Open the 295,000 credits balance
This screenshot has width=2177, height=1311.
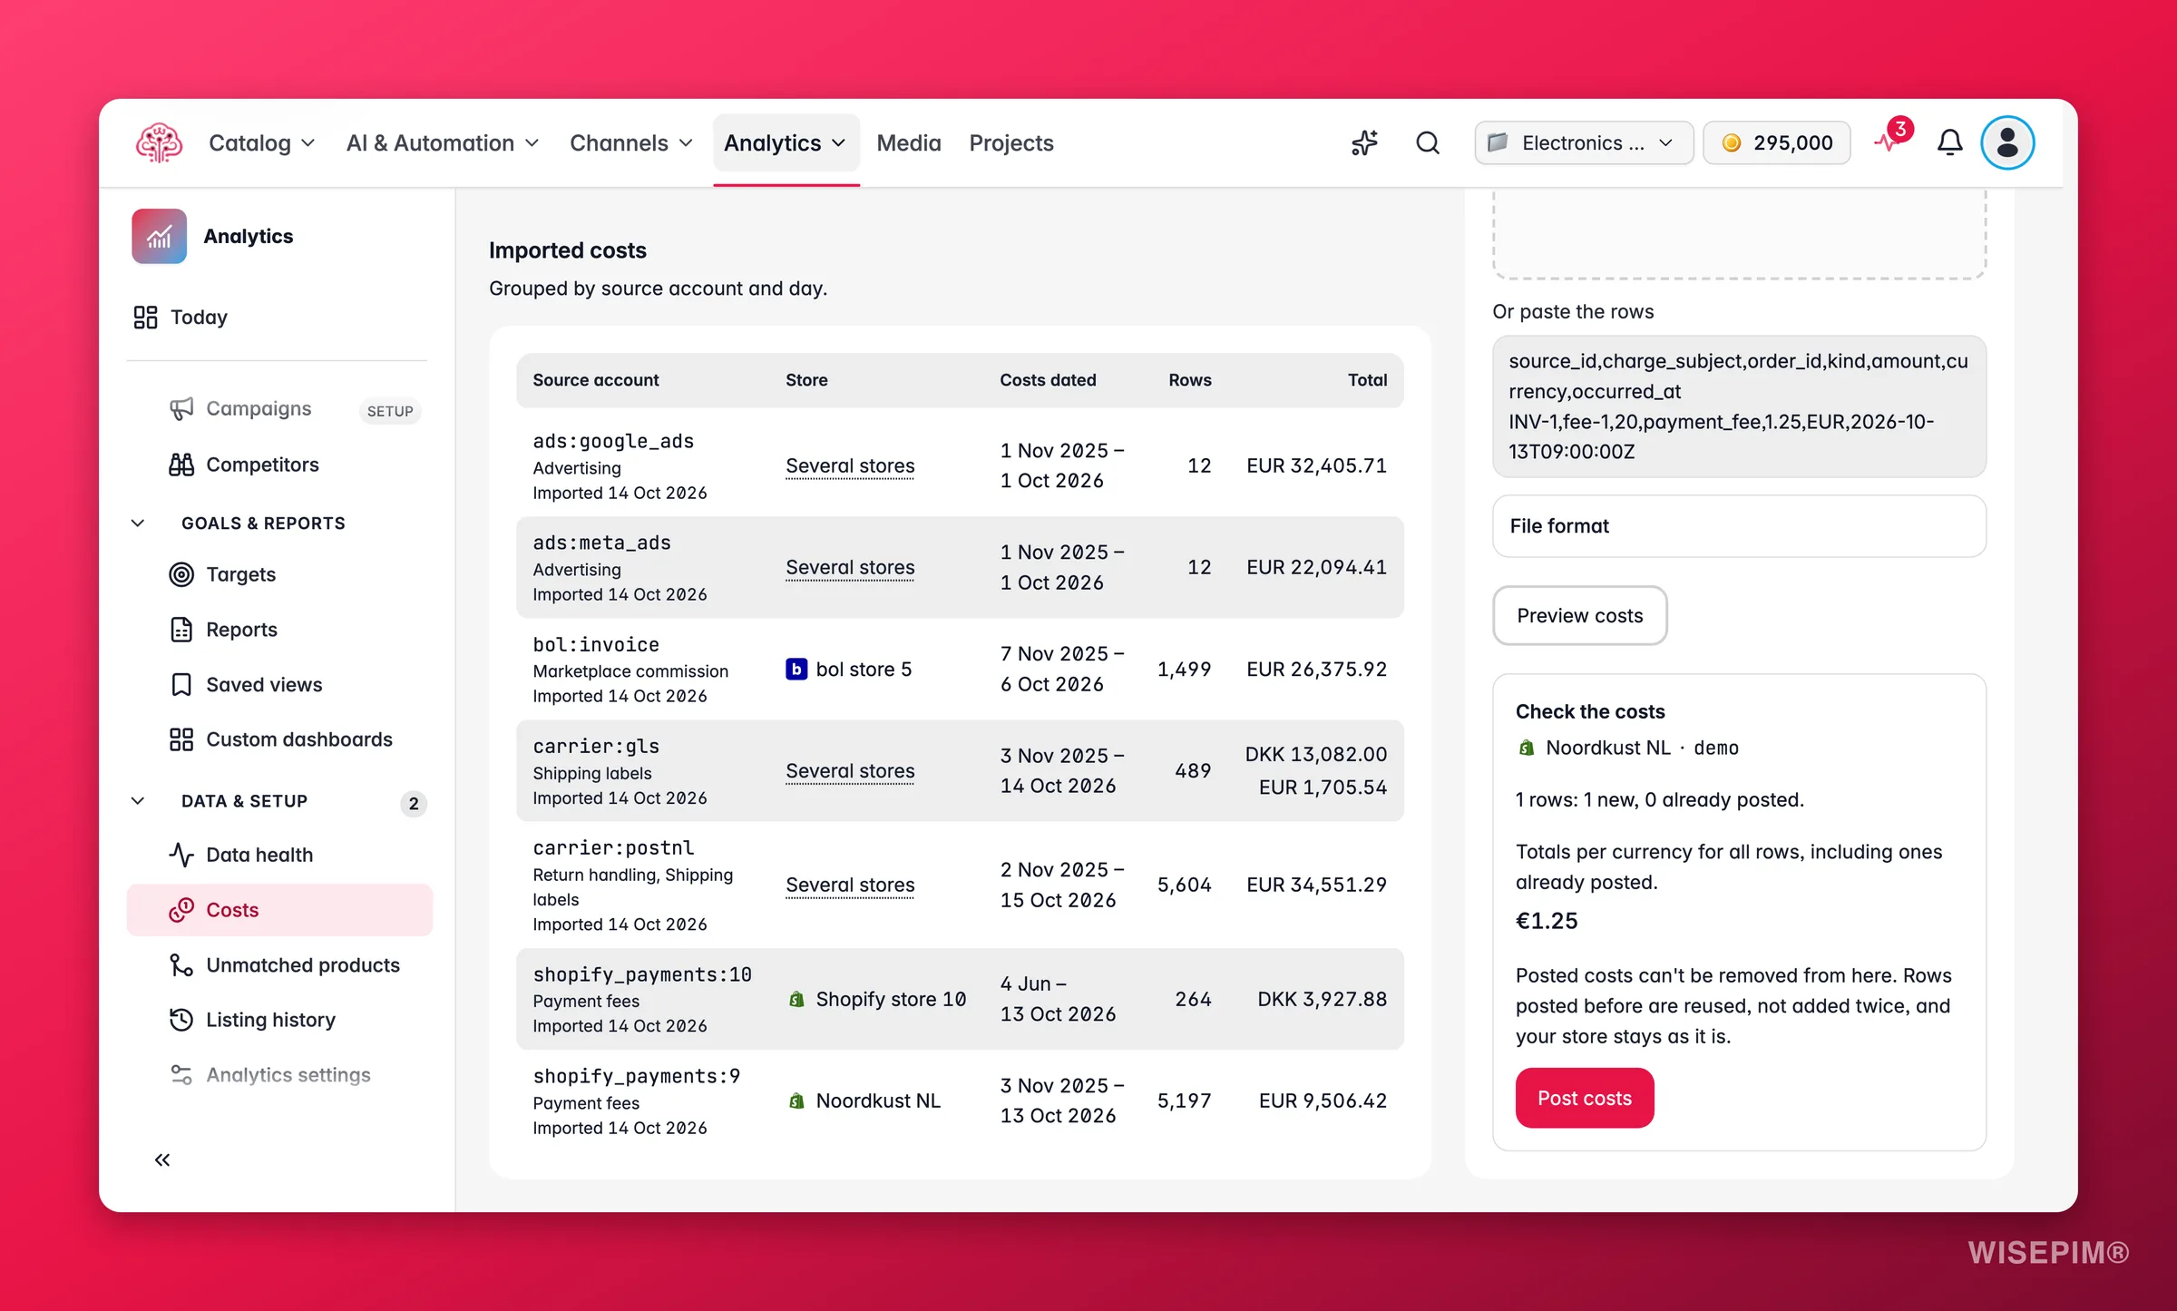click(x=1777, y=143)
